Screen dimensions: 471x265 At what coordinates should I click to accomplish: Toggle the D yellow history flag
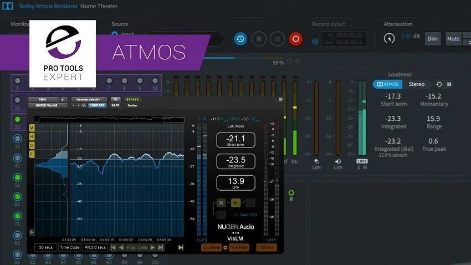[32, 145]
